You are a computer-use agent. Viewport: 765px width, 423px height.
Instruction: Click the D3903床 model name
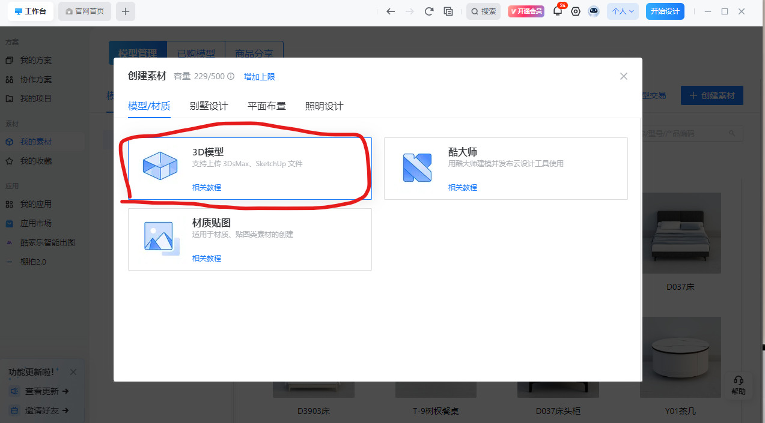pos(314,412)
